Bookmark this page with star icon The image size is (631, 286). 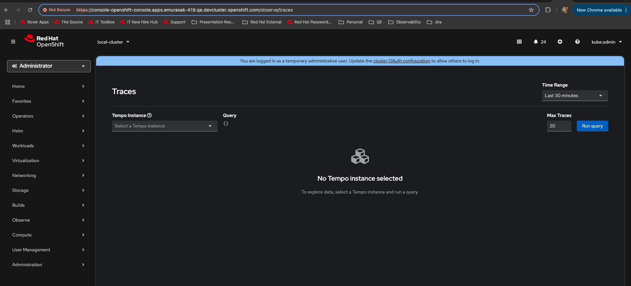[531, 10]
